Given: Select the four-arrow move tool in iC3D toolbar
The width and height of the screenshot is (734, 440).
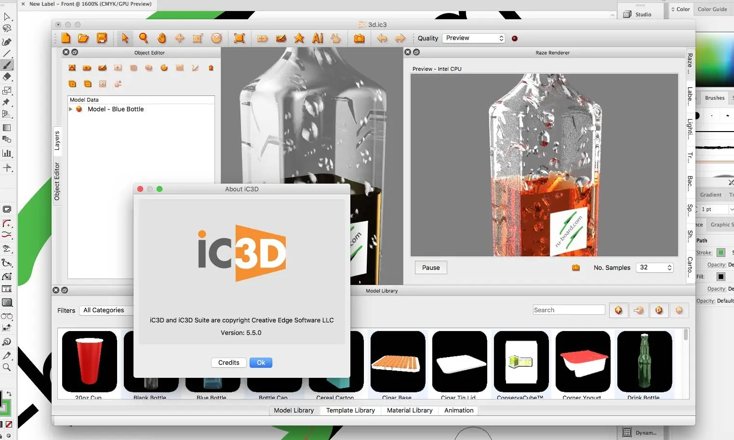Looking at the screenshot, I should (180, 38).
